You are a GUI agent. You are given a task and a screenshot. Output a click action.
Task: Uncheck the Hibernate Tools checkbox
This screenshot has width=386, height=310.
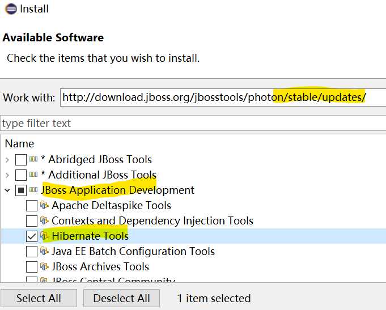click(x=32, y=236)
